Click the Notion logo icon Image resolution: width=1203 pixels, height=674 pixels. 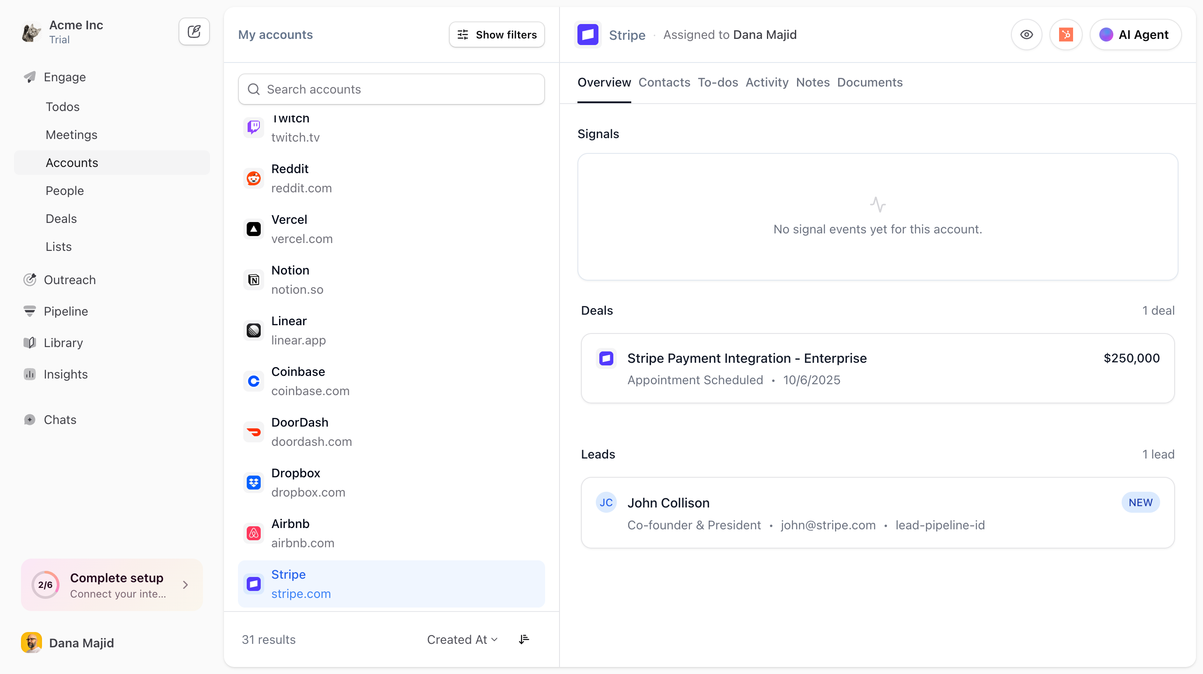(x=254, y=280)
